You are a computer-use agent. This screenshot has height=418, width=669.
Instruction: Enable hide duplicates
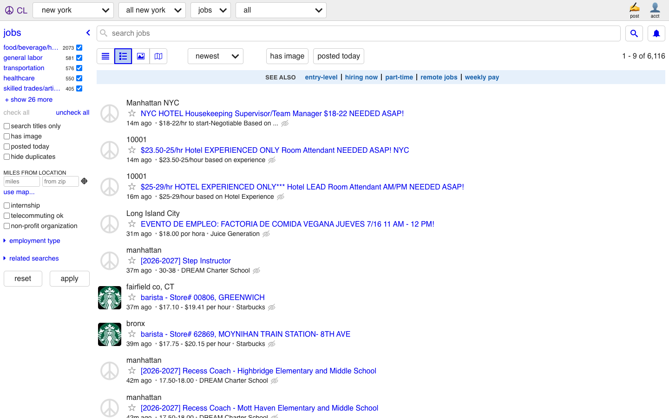pos(7,157)
